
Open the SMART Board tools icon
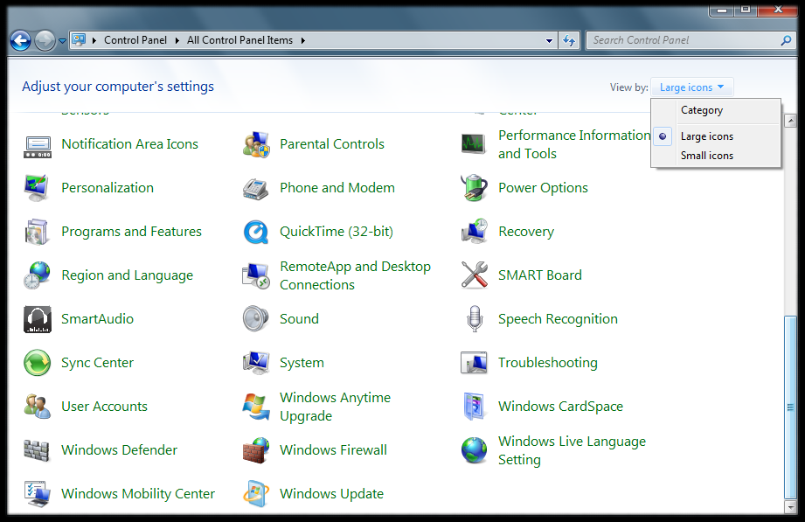pyautogui.click(x=474, y=275)
